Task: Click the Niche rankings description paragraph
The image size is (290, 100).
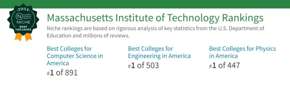Action: click(x=155, y=32)
